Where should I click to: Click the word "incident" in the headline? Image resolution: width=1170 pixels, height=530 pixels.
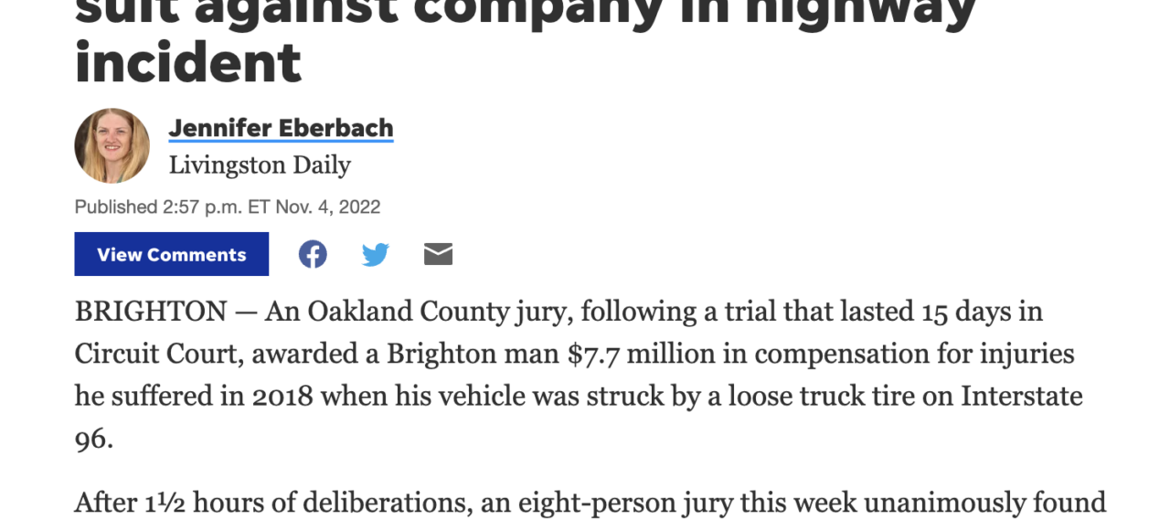click(x=188, y=62)
